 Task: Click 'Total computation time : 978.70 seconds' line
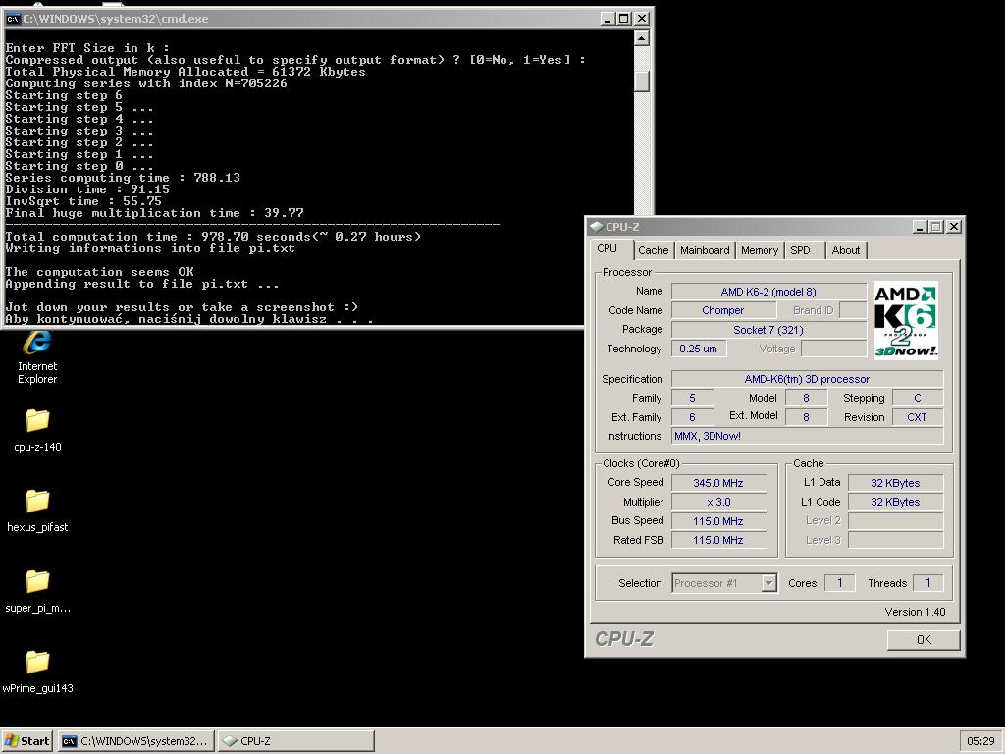(x=213, y=237)
